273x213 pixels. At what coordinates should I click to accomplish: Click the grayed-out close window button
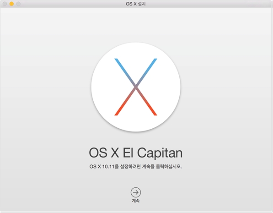coord(5,4)
